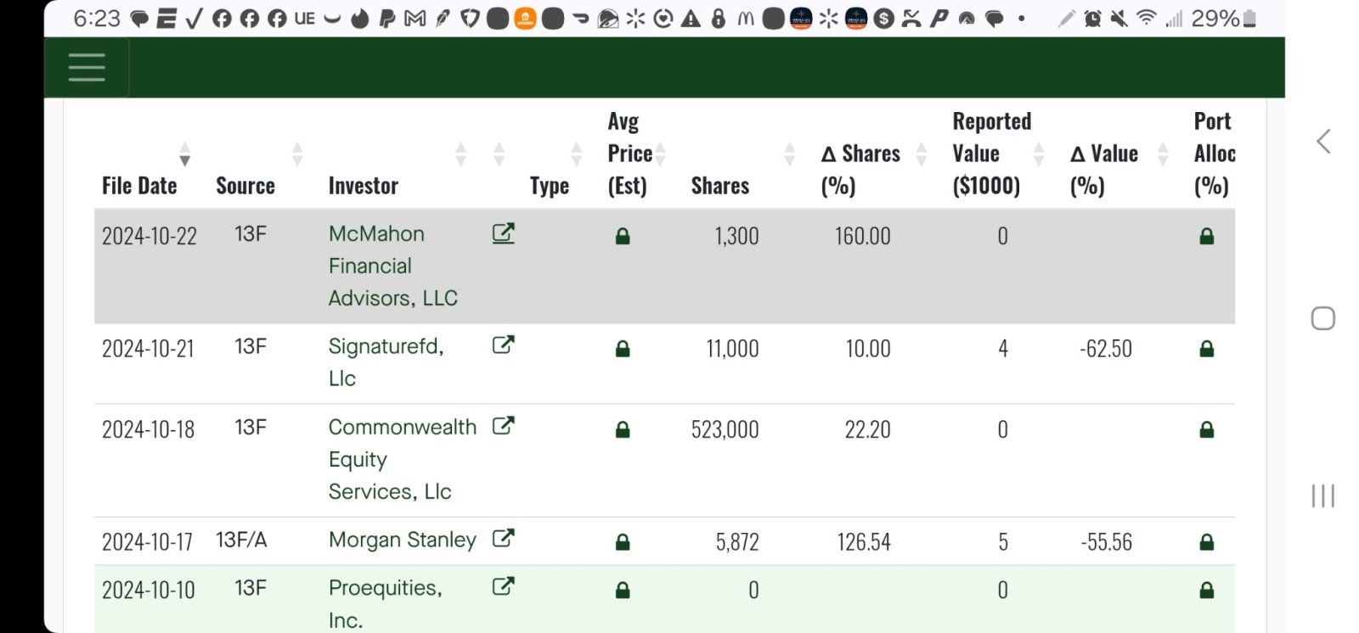This screenshot has height=633, width=1359.
Task: Click Avg Price lock icon in Proequities row
Action: click(623, 590)
